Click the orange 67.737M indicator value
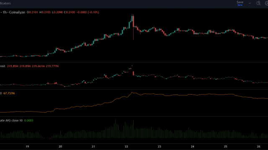This screenshot has height=150, width=268. point(9,93)
